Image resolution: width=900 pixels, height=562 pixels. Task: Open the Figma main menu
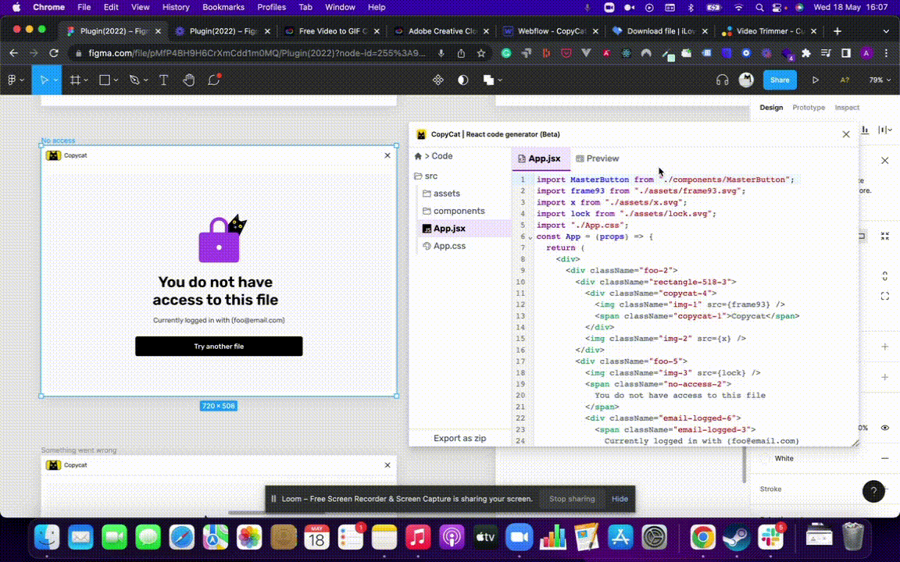coord(14,80)
